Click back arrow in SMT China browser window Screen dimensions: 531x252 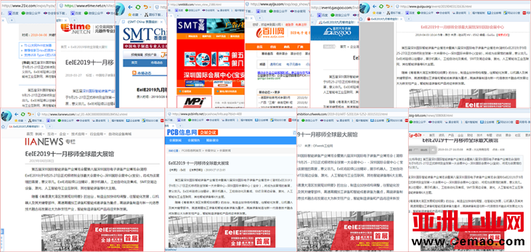(x=131, y=7)
